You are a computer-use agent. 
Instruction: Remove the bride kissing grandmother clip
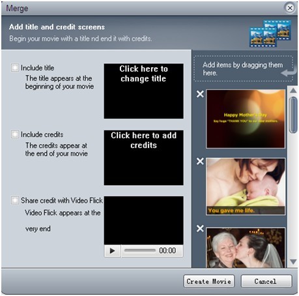point(200,228)
